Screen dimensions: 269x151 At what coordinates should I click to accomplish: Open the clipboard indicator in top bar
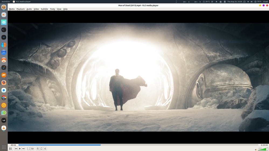[x=225, y=2]
